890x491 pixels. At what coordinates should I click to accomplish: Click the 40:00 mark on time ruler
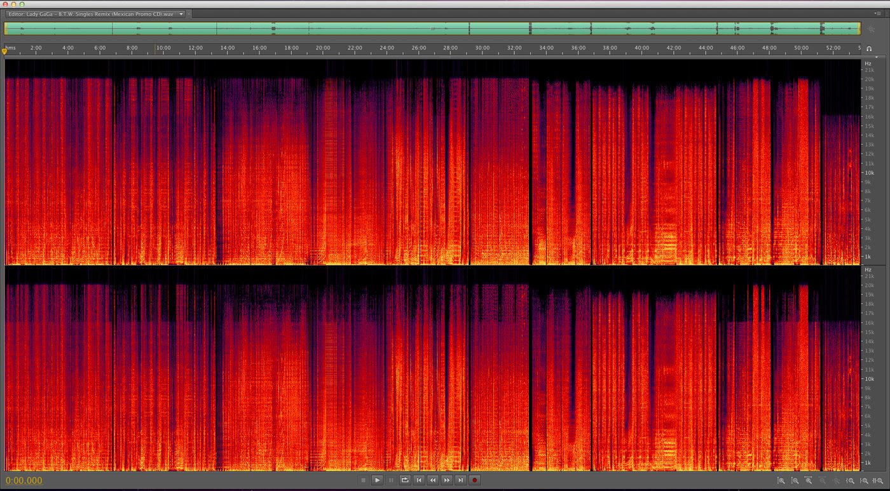[642, 48]
